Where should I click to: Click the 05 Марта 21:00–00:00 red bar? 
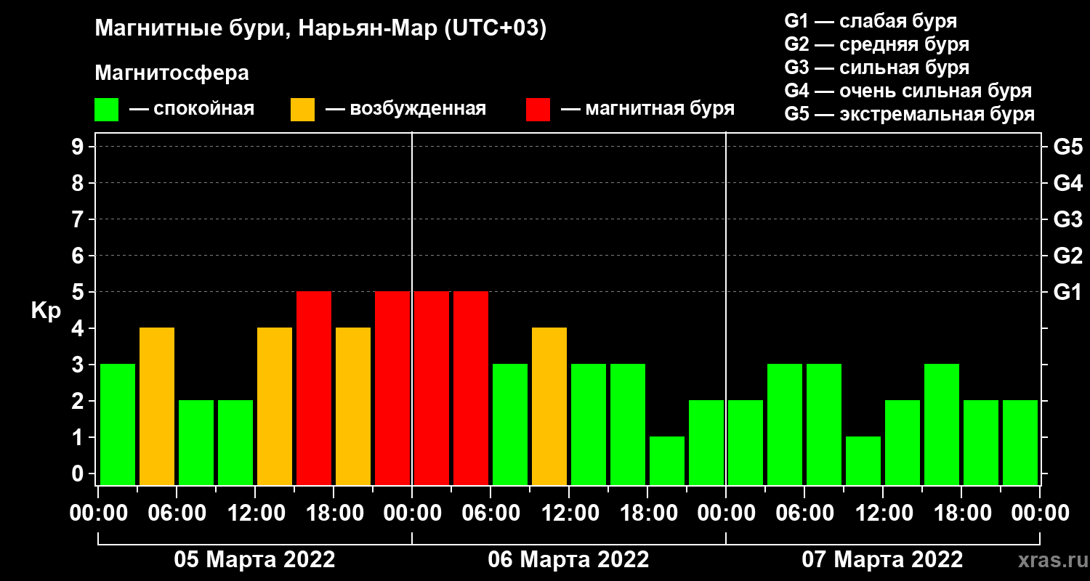click(x=392, y=388)
